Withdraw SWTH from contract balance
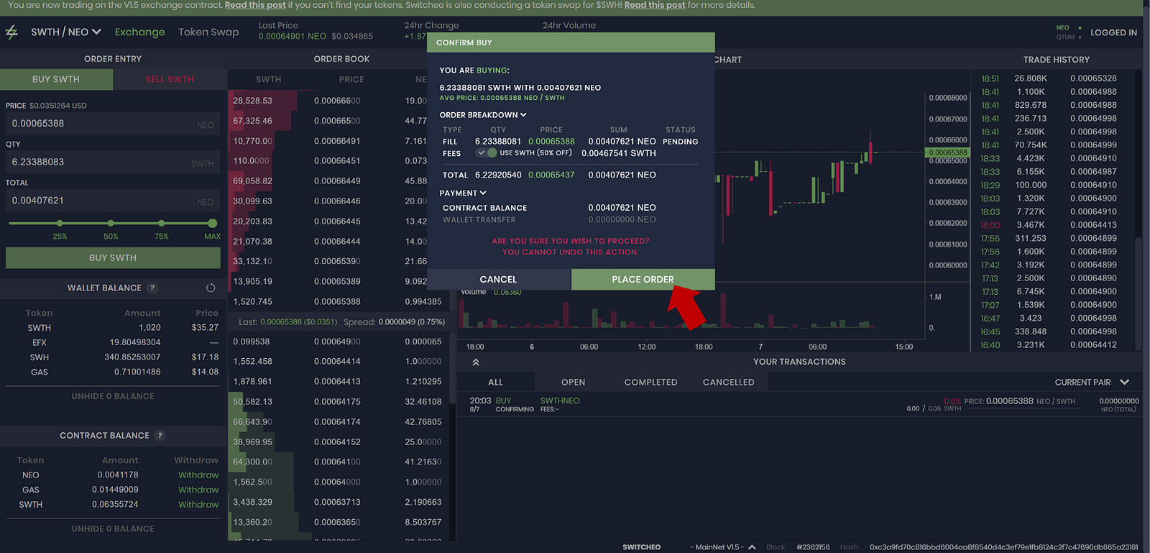Image resolution: width=1150 pixels, height=553 pixels. pyautogui.click(x=198, y=504)
